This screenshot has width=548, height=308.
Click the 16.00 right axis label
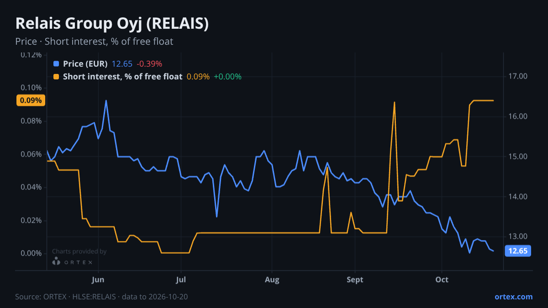tap(518, 116)
